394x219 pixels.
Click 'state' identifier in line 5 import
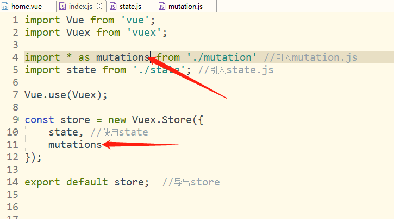tap(81, 70)
